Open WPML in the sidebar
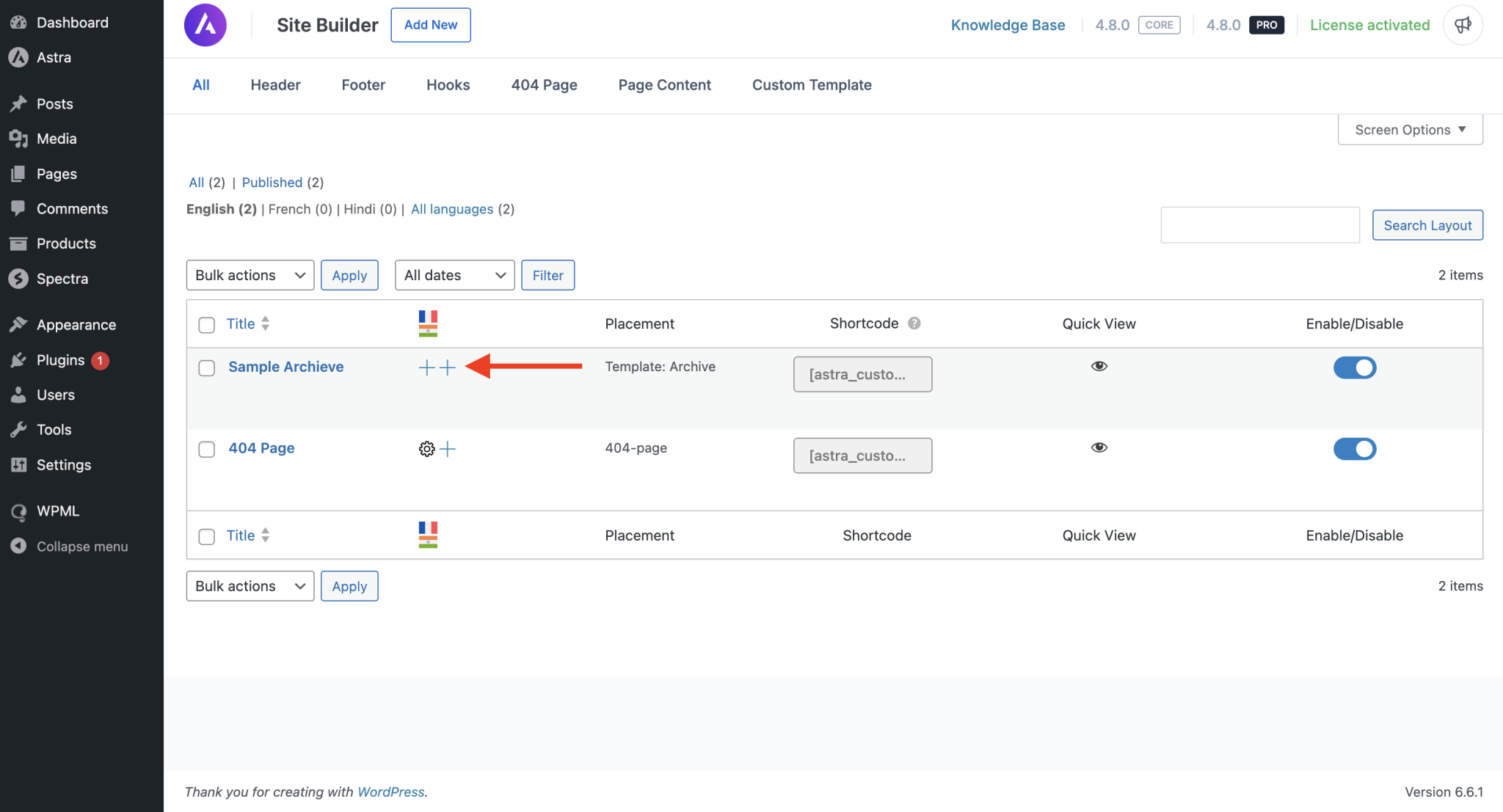This screenshot has width=1503, height=812. tap(57, 511)
